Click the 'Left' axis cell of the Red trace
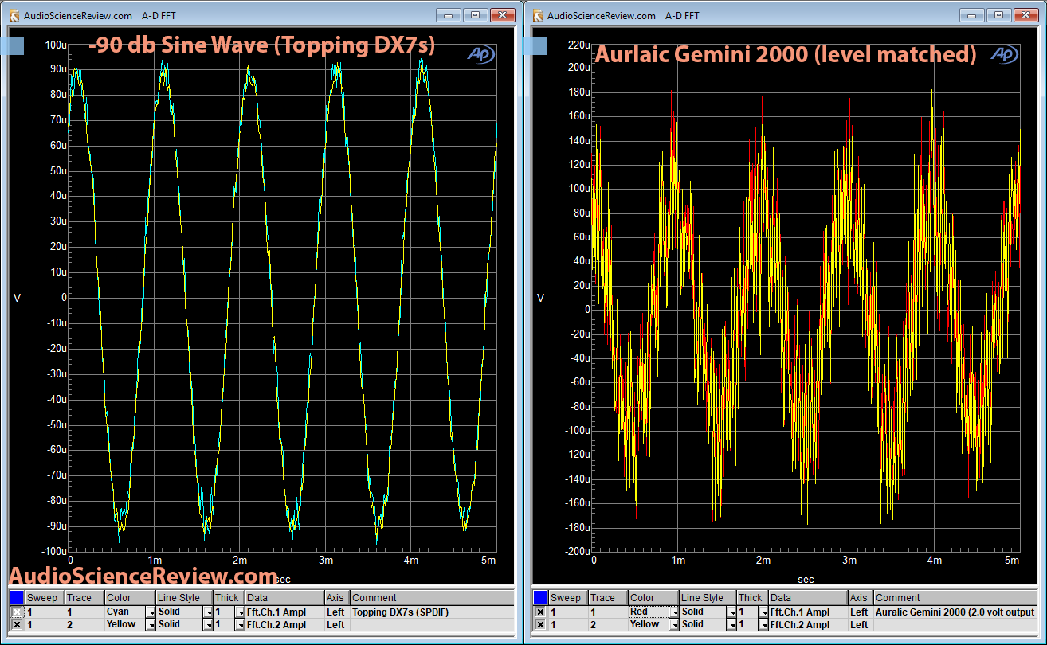This screenshot has width=1047, height=645. (861, 612)
